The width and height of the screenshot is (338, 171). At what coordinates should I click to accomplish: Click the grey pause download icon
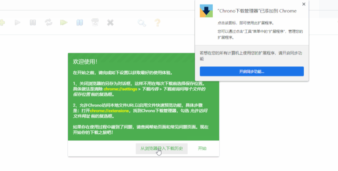pyautogui.click(x=33, y=22)
